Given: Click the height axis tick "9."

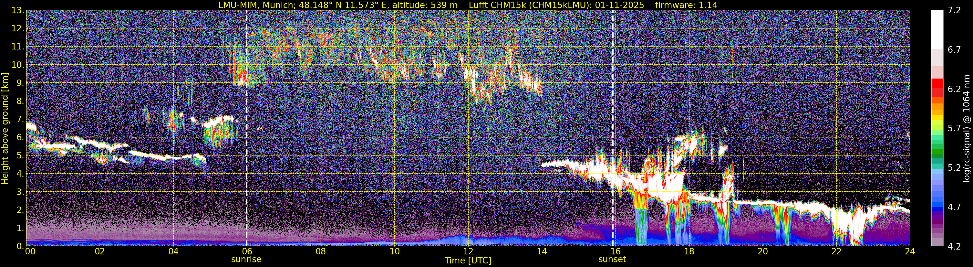Looking at the screenshot, I should 20,83.
